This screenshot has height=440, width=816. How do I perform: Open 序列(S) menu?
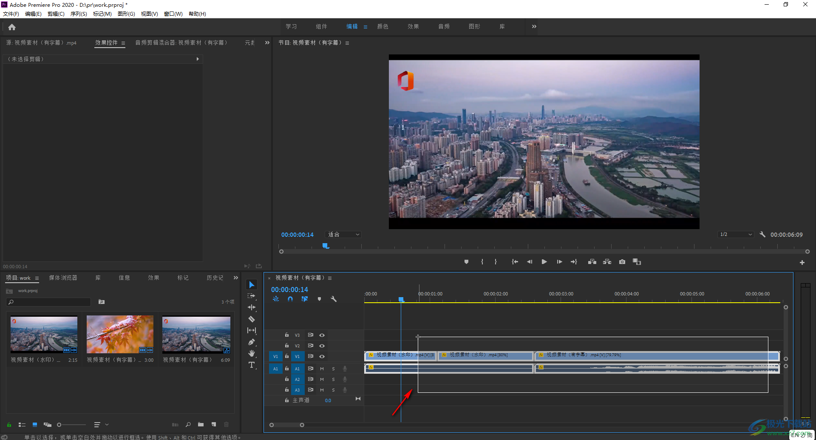79,14
